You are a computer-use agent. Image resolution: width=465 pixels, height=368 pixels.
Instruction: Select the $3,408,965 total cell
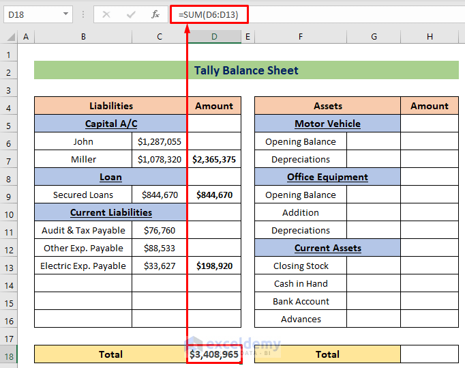point(214,354)
